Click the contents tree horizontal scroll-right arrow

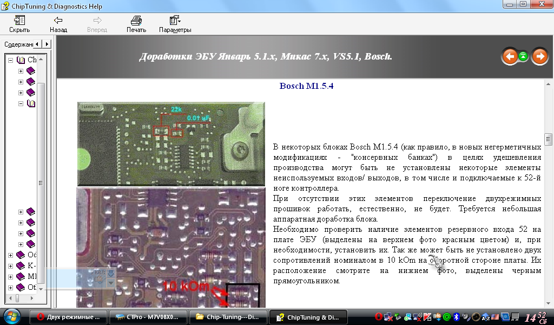tap(32, 298)
